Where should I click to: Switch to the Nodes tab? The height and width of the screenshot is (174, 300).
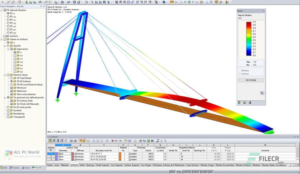(x=50, y=165)
